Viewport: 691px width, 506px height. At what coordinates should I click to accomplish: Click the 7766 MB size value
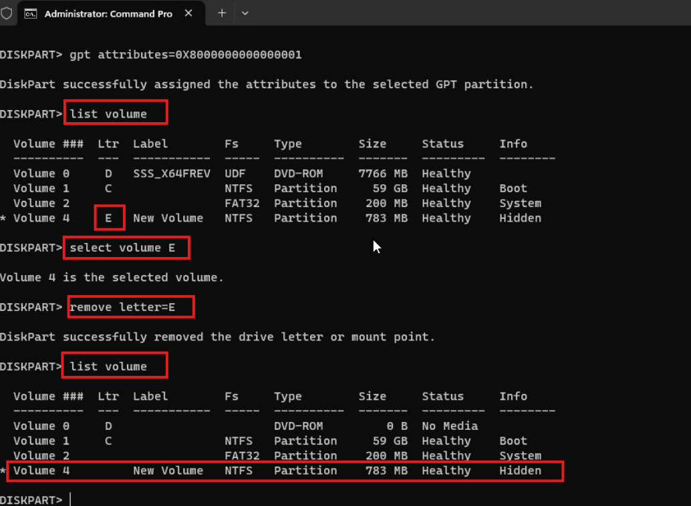(x=382, y=174)
